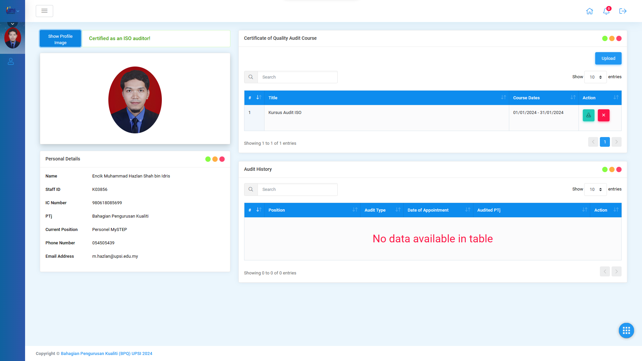Open Bahagian Pengurusan Kualiti footer link
This screenshot has height=361, width=642.
pos(106,354)
